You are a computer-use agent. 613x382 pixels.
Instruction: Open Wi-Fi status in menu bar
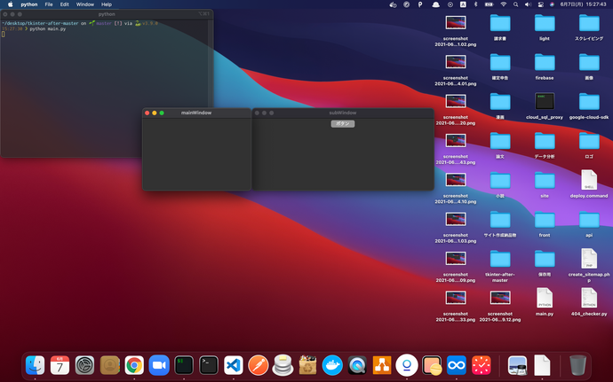point(504,4)
